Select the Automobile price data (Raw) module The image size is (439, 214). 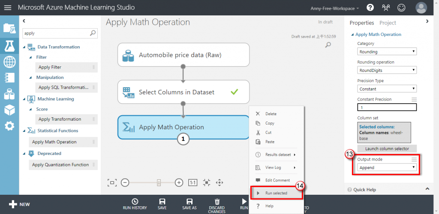(183, 55)
